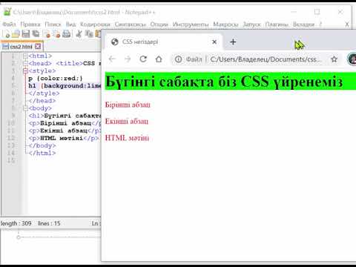Collapse the <head> fold marker

coord(25,64)
